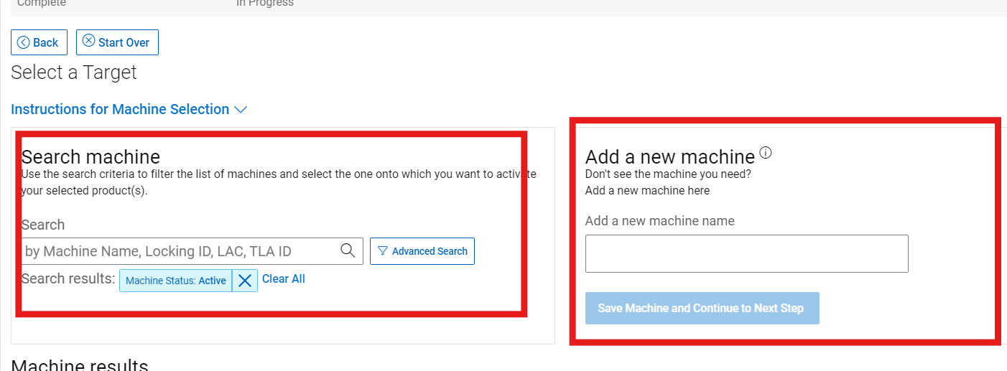Expand the Instructions for Machine Selection chevron

241,110
